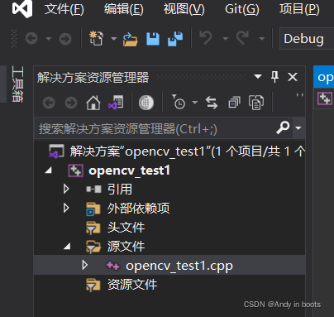Select the 源文件 filter folder
This screenshot has height=317, width=334.
126,247
